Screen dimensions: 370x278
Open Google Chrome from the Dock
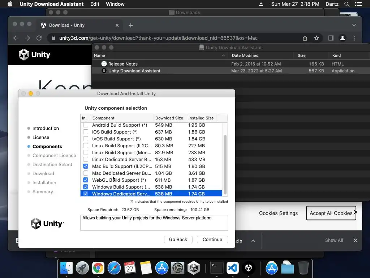[x=98, y=268]
